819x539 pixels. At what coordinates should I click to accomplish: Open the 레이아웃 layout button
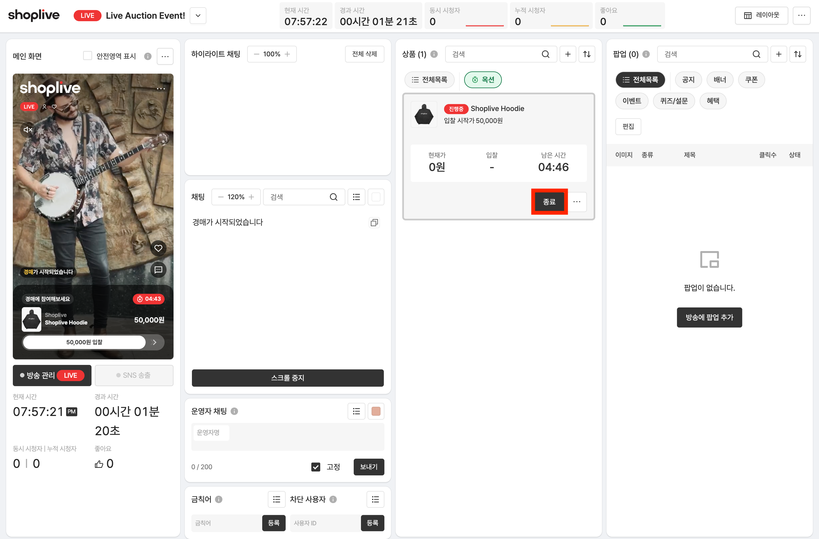point(761,16)
